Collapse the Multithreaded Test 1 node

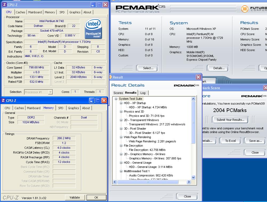[x=121, y=171]
